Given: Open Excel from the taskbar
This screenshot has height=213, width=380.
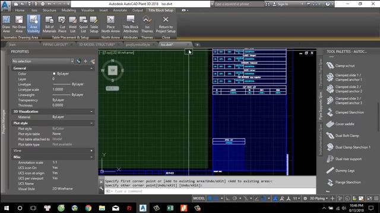Looking at the screenshot, I should coord(170,208).
